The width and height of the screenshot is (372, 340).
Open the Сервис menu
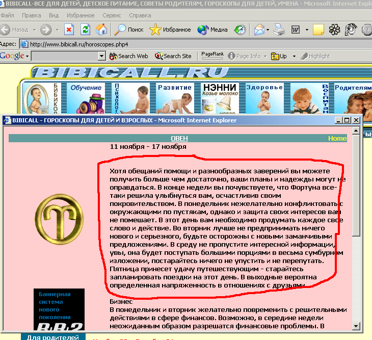(112, 15)
